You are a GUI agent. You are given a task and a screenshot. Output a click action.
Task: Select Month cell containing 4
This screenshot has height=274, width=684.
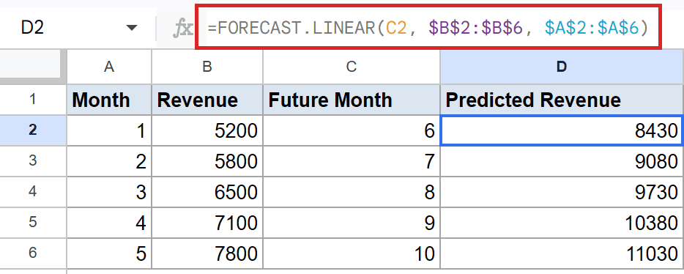pyautogui.click(x=109, y=223)
